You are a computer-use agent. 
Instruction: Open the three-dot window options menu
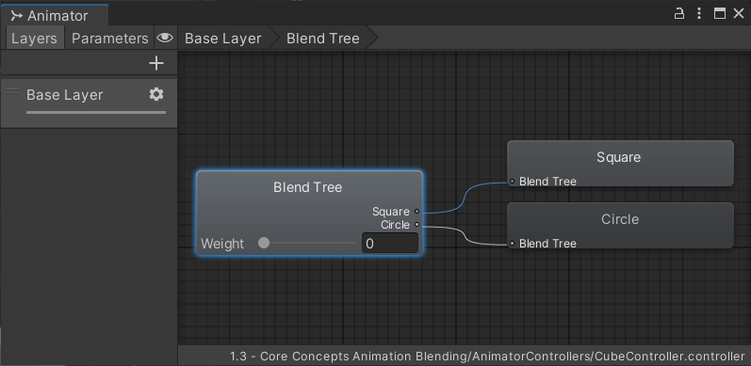(x=699, y=13)
